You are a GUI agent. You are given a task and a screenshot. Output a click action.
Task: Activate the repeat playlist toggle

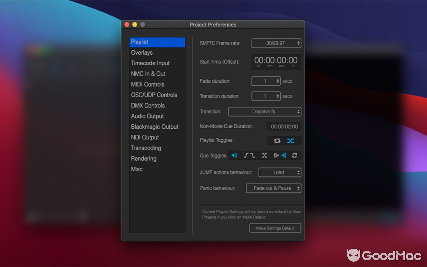point(277,141)
